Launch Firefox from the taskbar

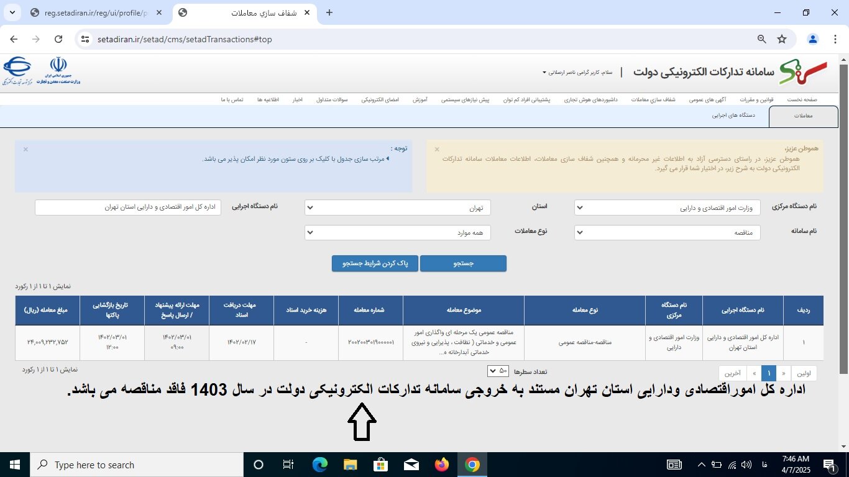point(442,465)
